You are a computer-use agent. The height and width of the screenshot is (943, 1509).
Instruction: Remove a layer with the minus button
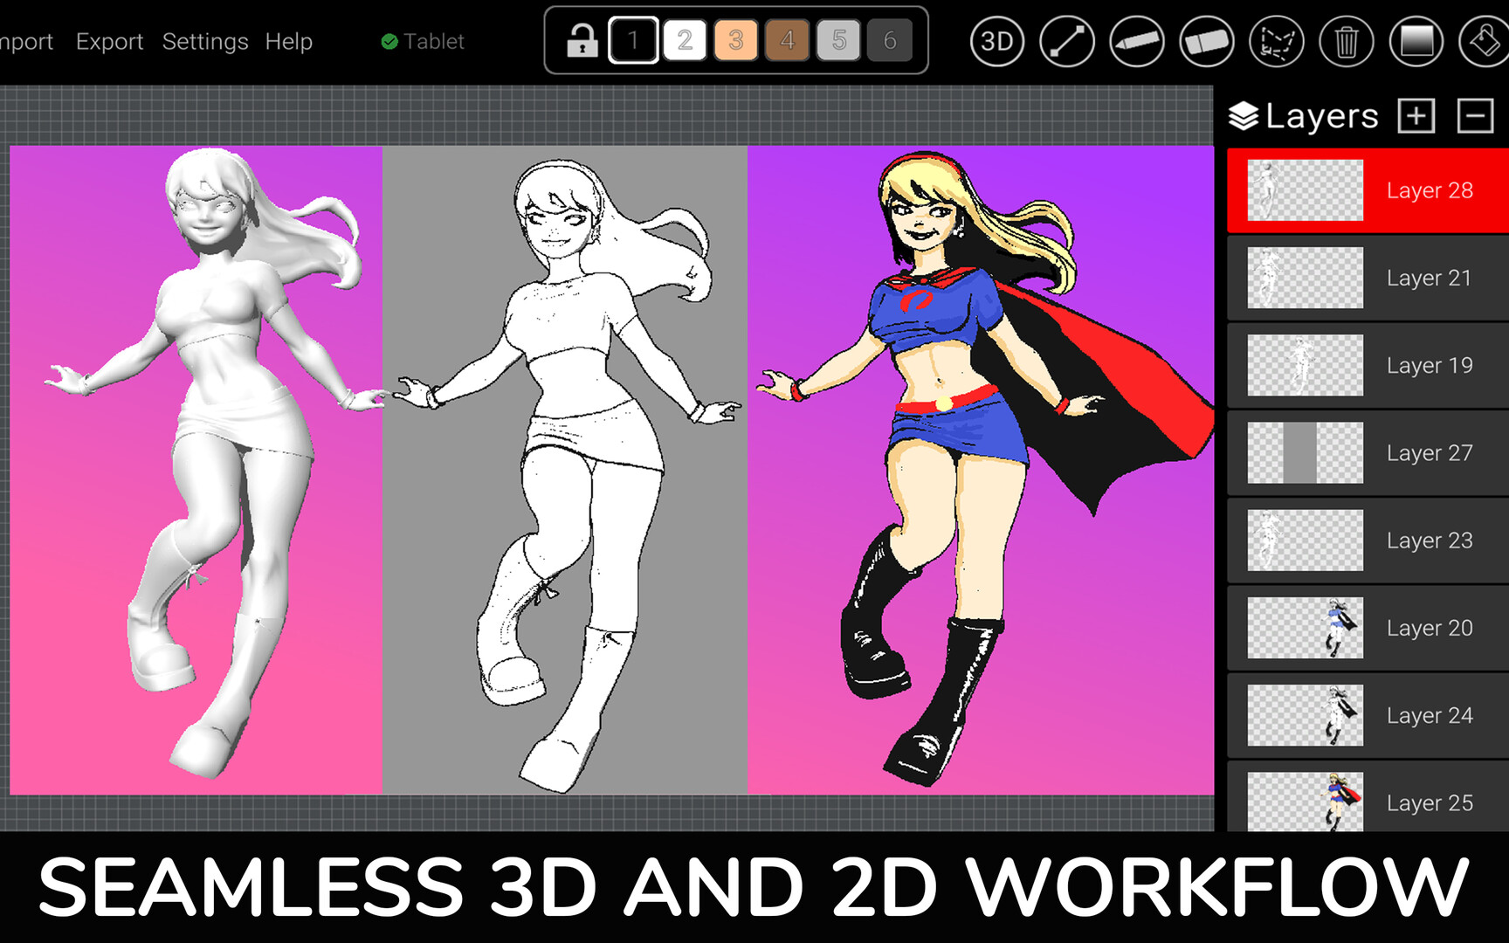tap(1474, 114)
